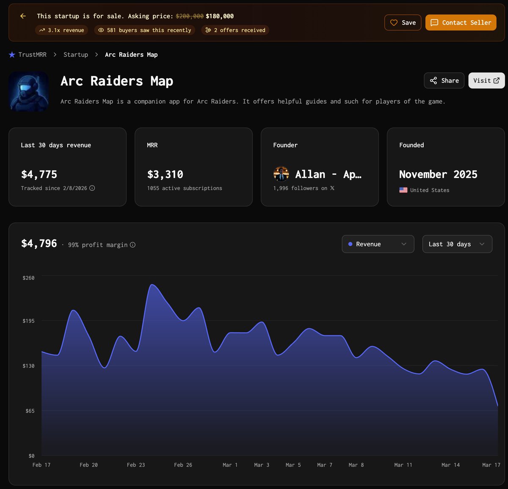Click the external link icon on Visit button
508x489 pixels.
[497, 80]
